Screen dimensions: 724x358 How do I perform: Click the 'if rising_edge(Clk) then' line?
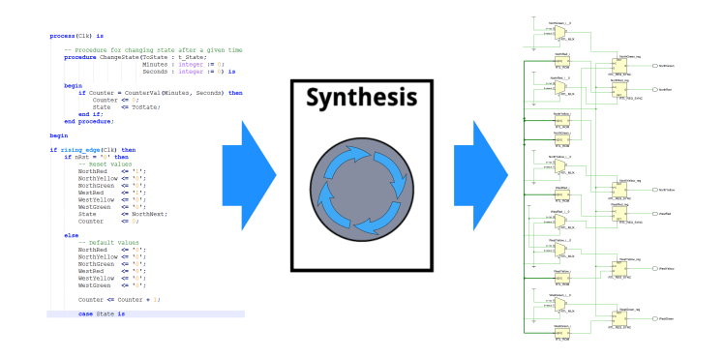pos(93,150)
